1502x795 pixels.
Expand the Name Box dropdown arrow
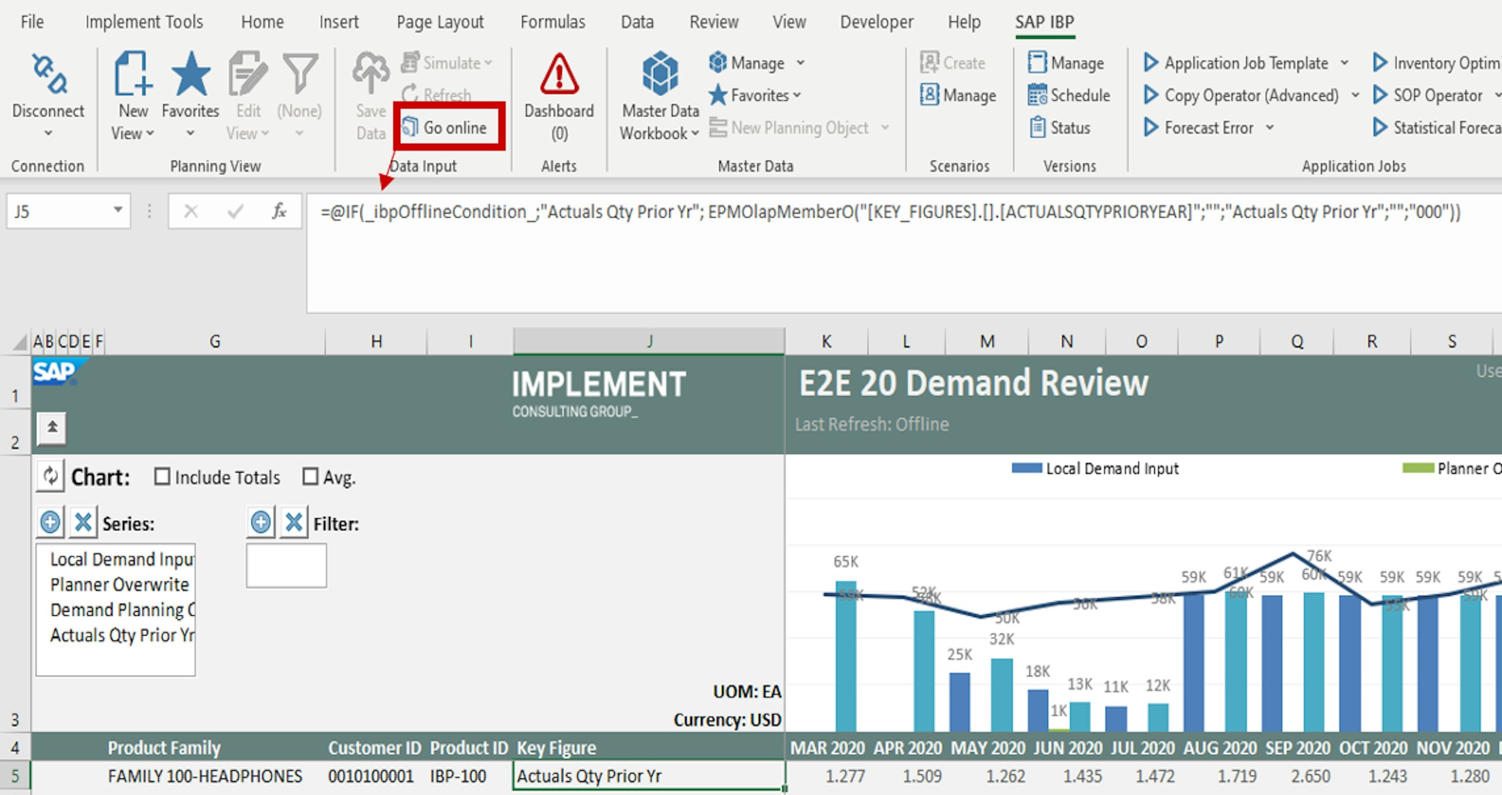point(118,210)
